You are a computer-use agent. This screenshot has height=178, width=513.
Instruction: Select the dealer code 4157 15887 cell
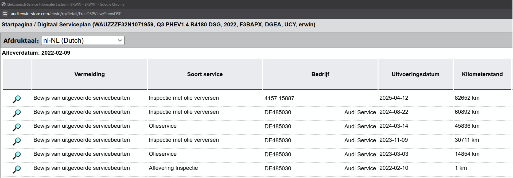[x=279, y=98]
